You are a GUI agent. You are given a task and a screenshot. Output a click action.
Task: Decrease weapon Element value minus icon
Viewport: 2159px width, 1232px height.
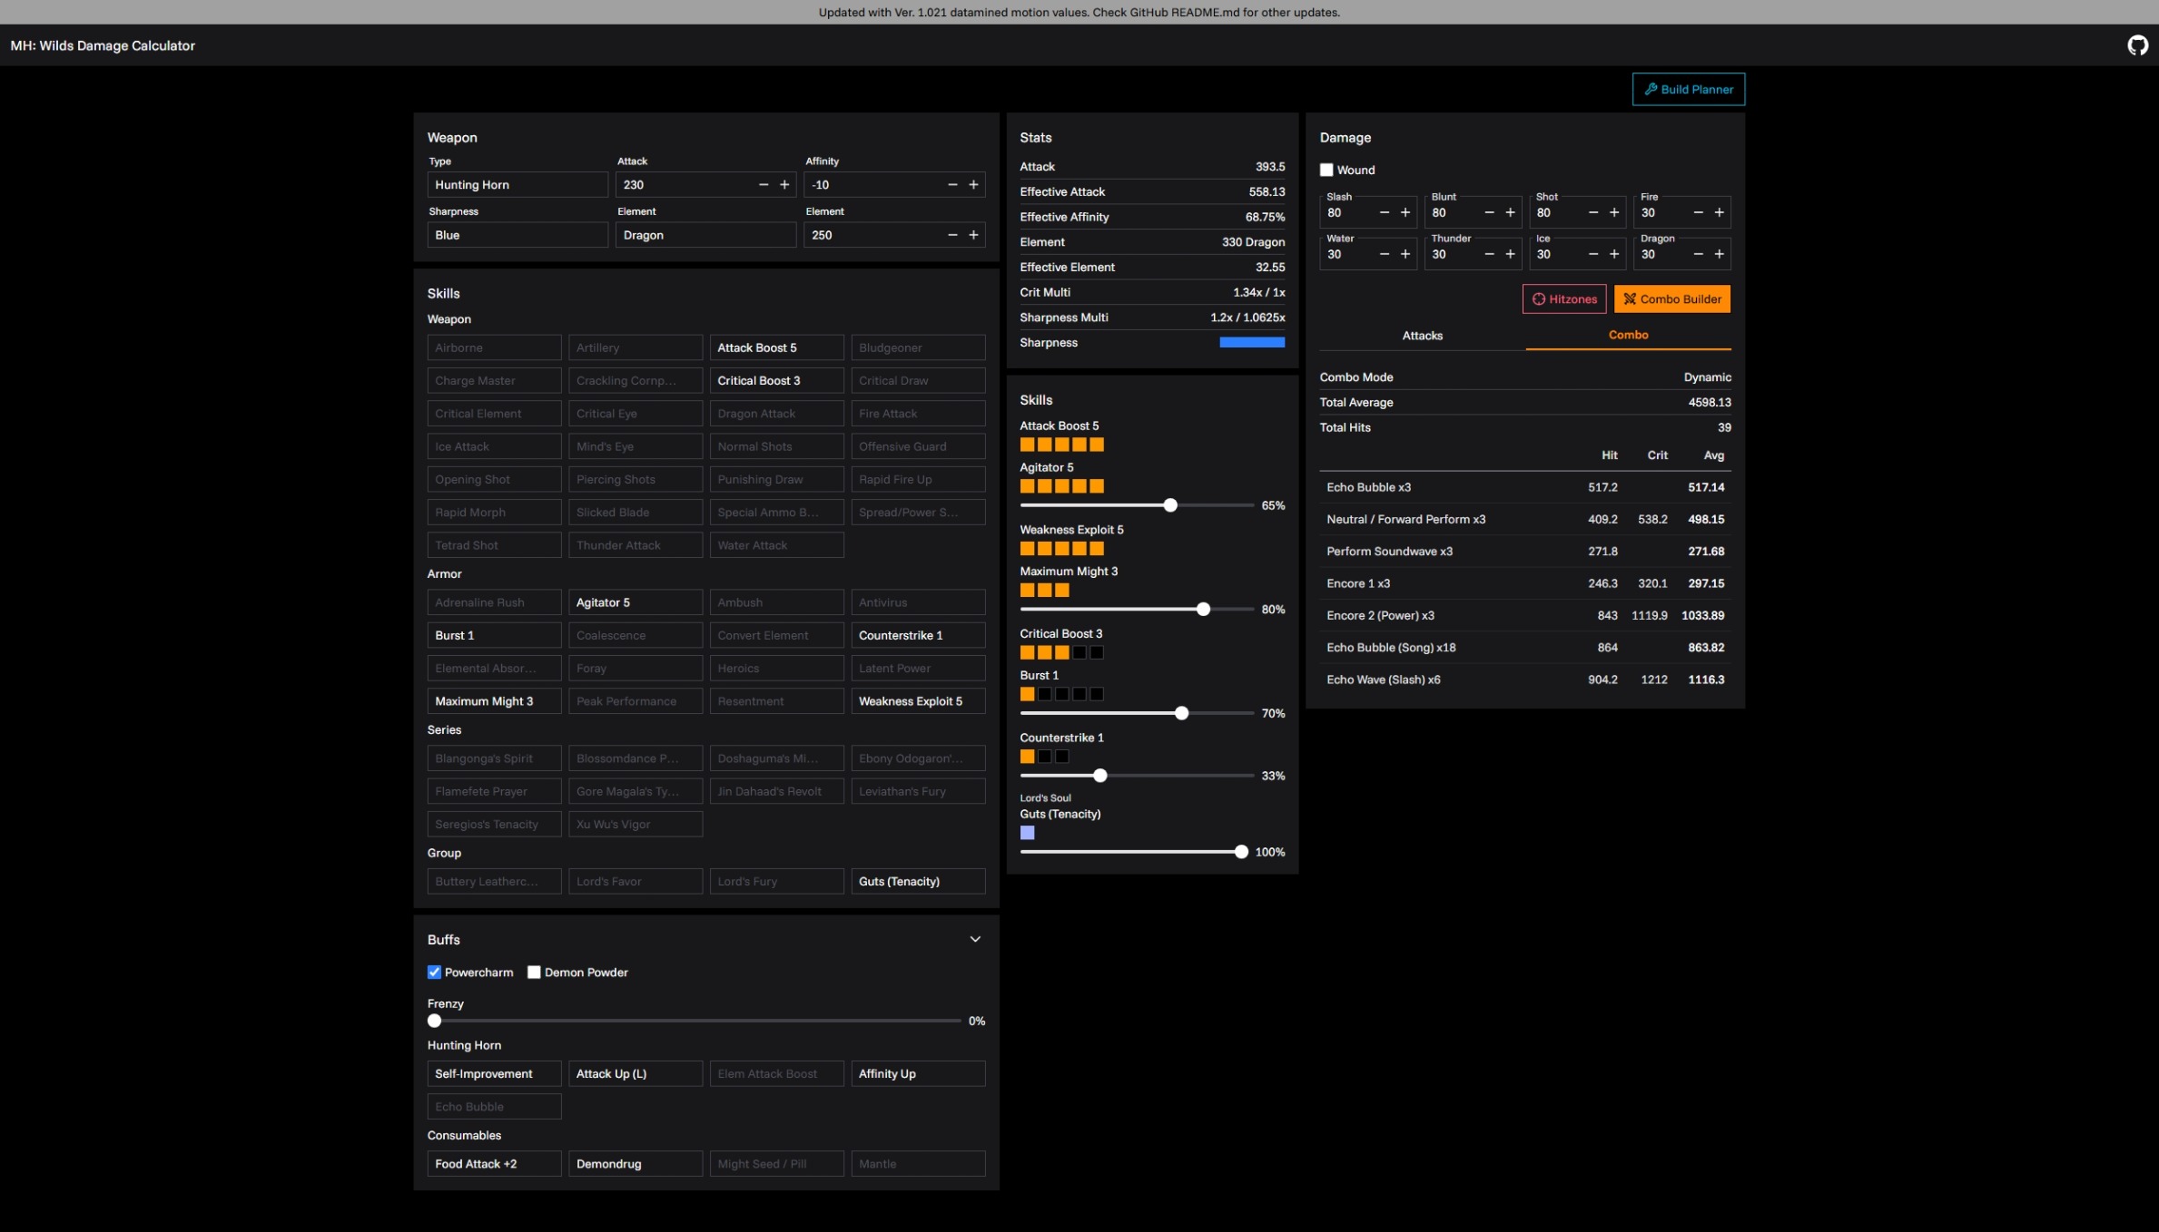(x=952, y=235)
